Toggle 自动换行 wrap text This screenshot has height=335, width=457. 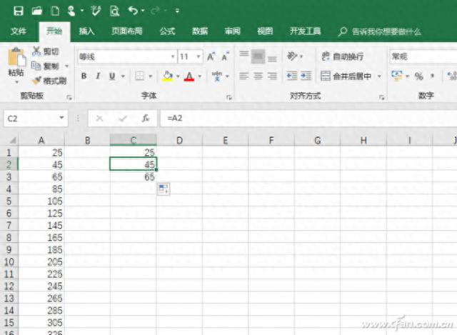tap(343, 56)
